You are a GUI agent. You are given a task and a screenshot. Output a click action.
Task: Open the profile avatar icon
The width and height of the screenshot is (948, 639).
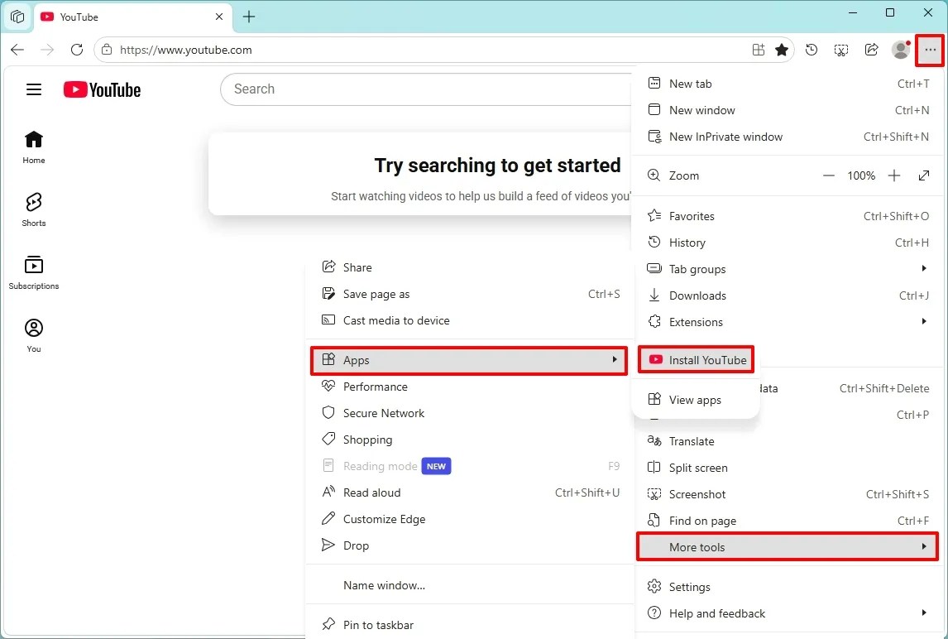[901, 50]
